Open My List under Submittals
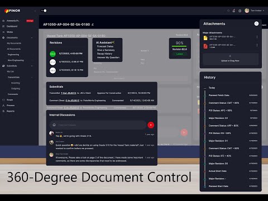Screen dimensions: 268x201 pos(11,71)
